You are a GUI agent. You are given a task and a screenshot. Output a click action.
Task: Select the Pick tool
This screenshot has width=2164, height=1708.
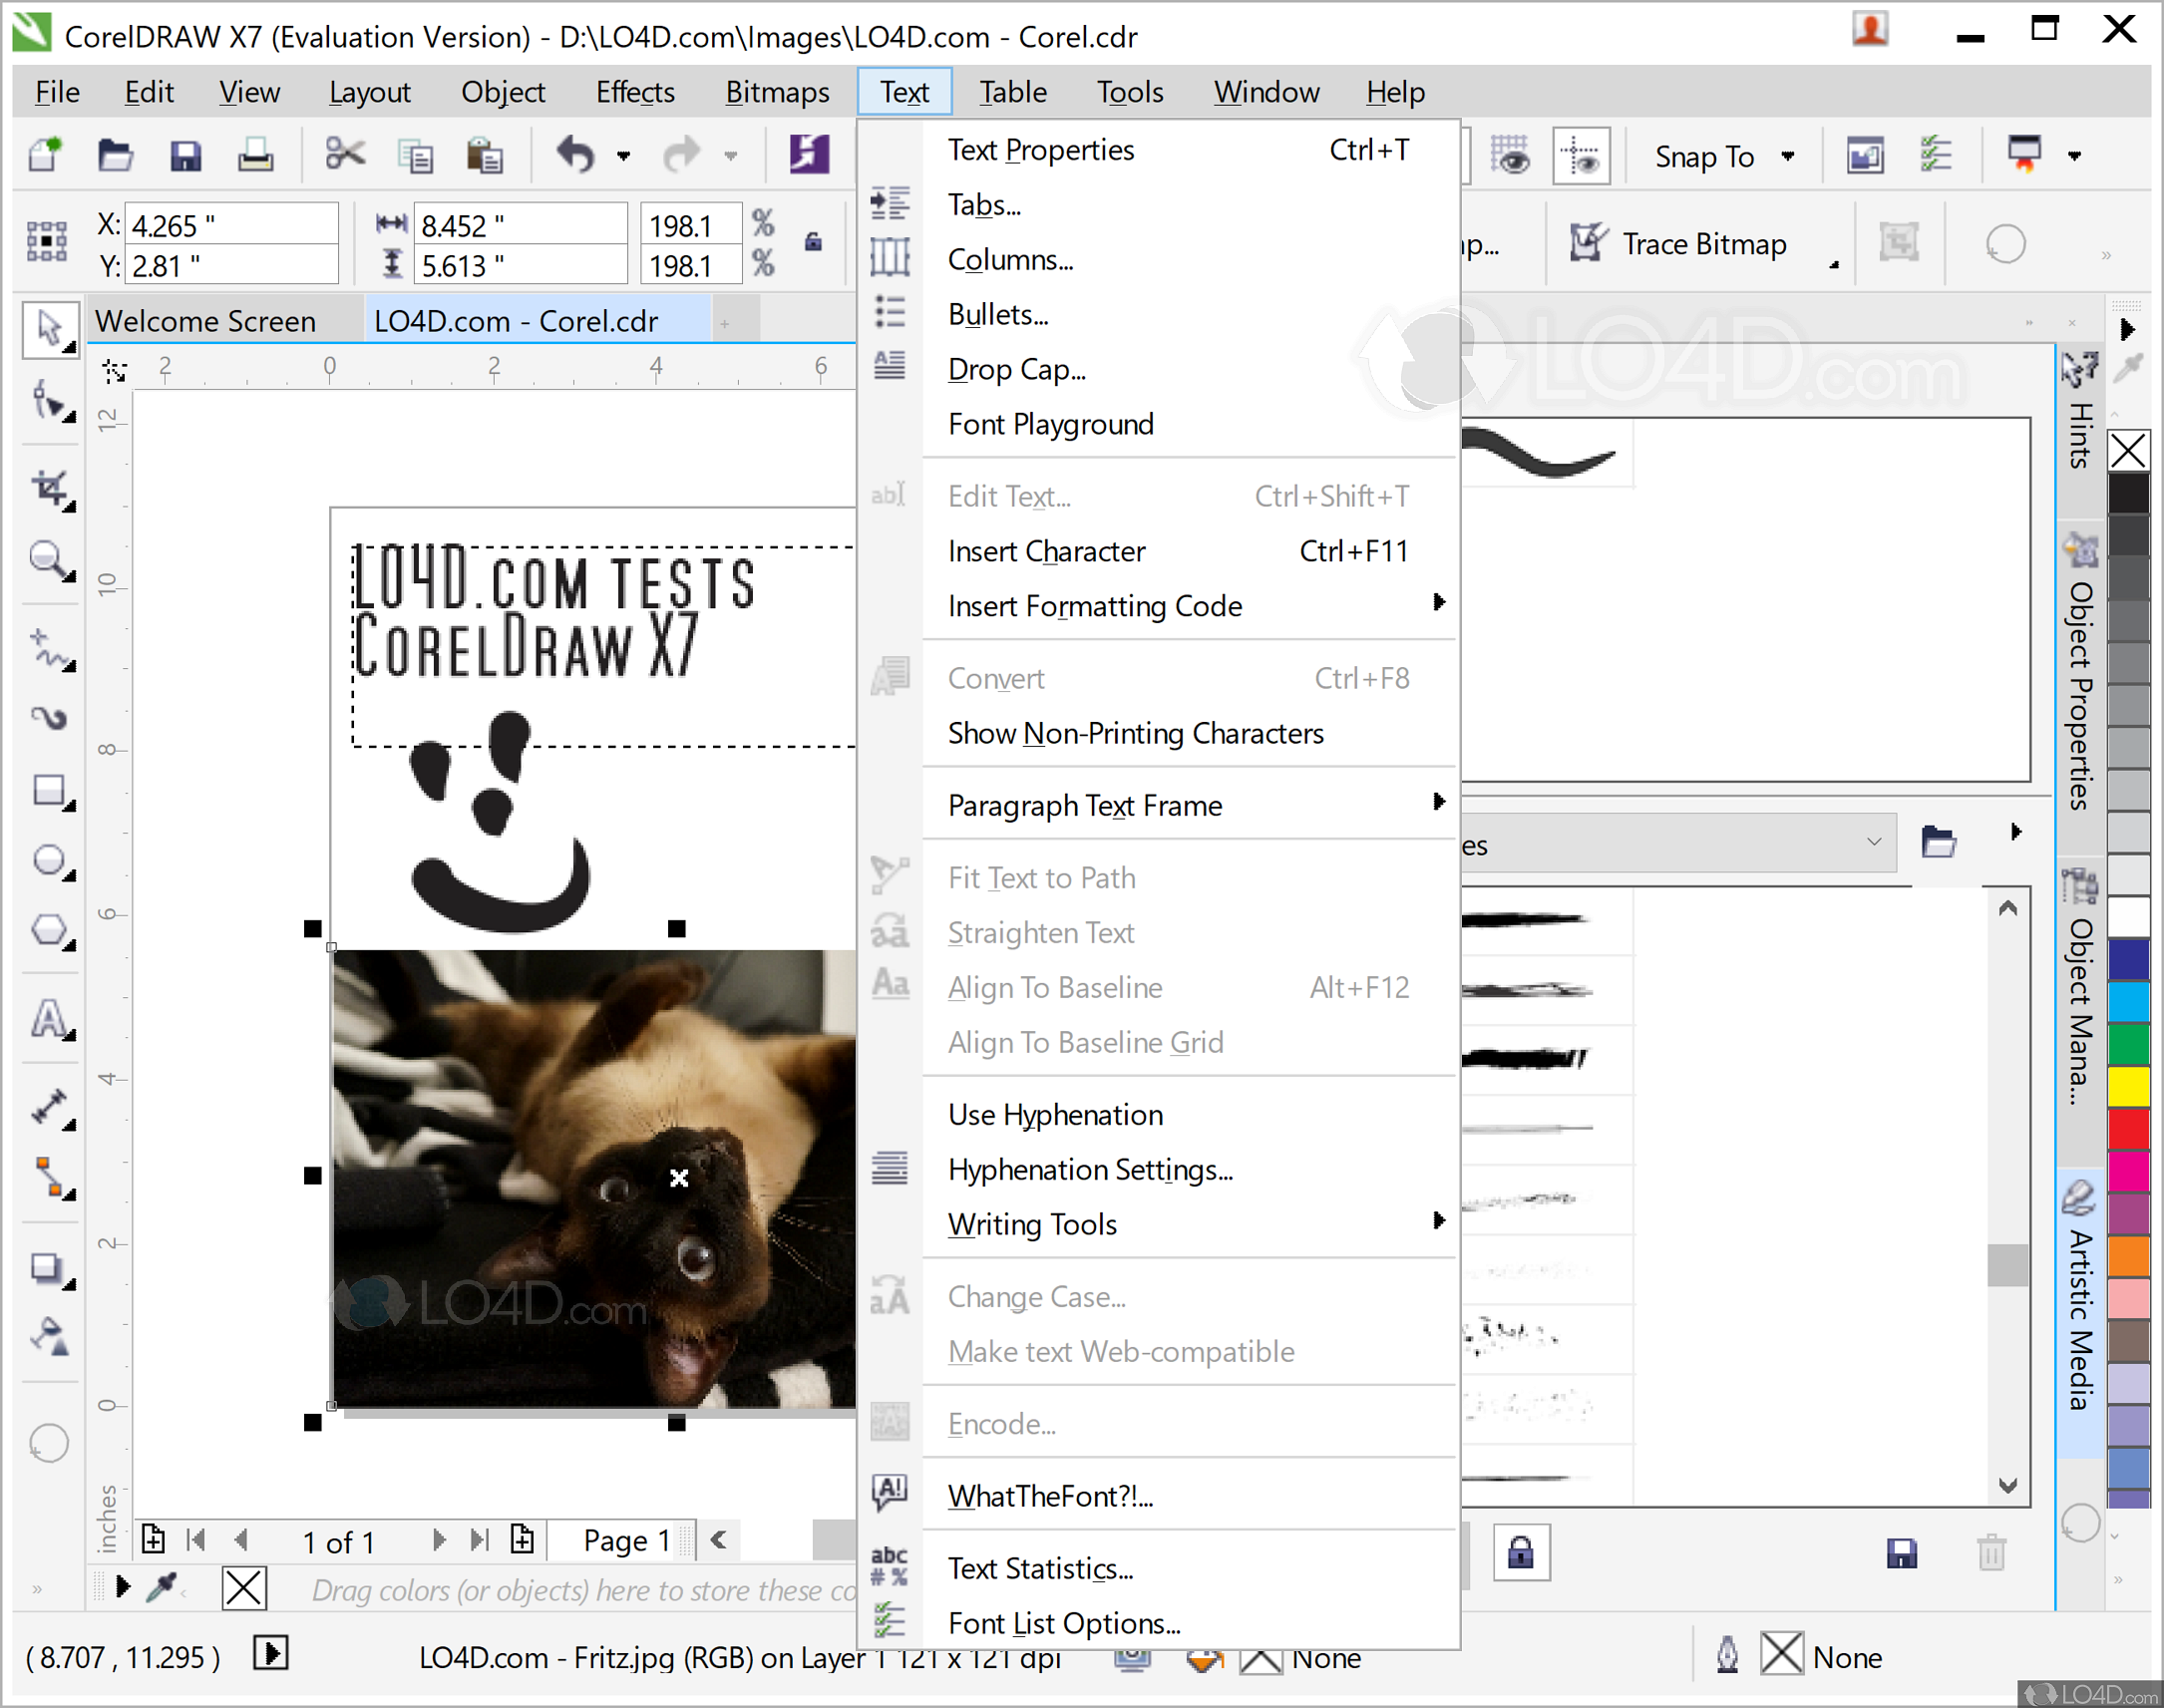pos(49,329)
